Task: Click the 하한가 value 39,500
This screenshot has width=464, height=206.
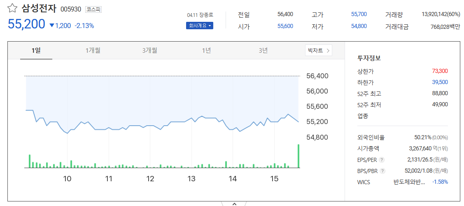Action: click(440, 82)
